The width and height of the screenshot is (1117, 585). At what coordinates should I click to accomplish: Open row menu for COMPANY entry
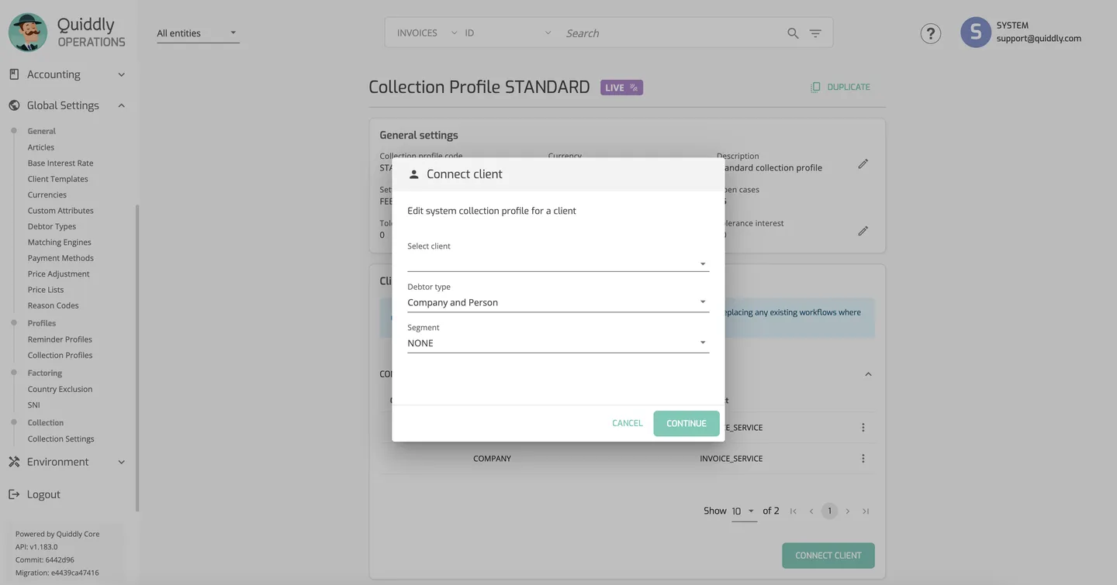pyautogui.click(x=863, y=459)
